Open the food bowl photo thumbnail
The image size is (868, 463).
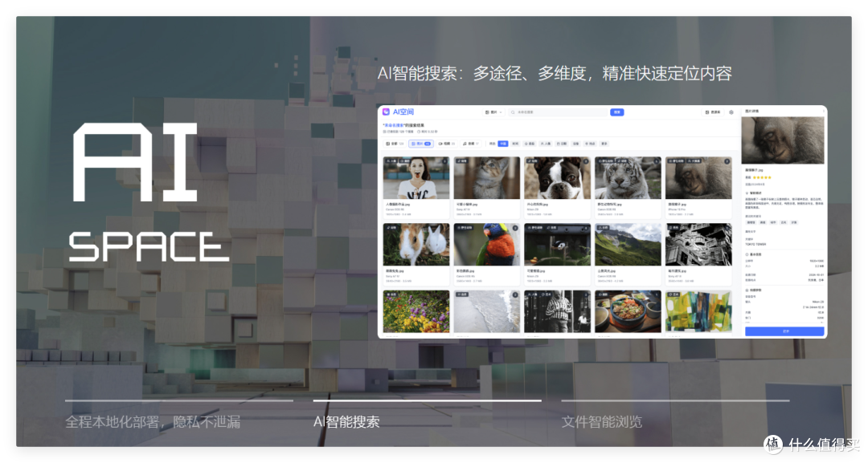pyautogui.click(x=628, y=311)
